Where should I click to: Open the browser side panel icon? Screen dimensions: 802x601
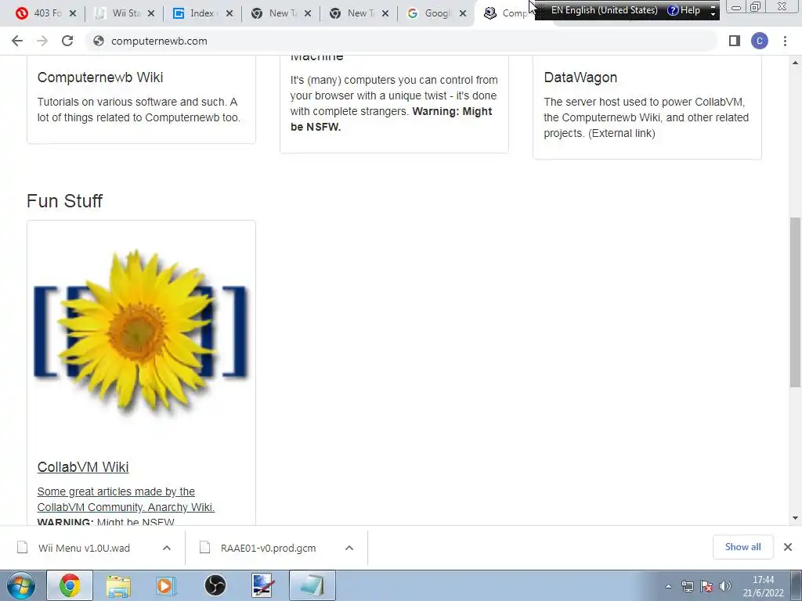735,41
